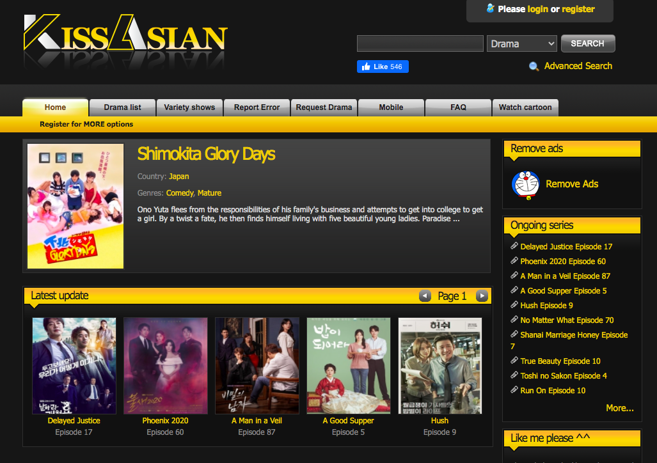The height and width of the screenshot is (463, 657).
Task: Select the Shimokita Glory Days poster
Action: [x=75, y=206]
